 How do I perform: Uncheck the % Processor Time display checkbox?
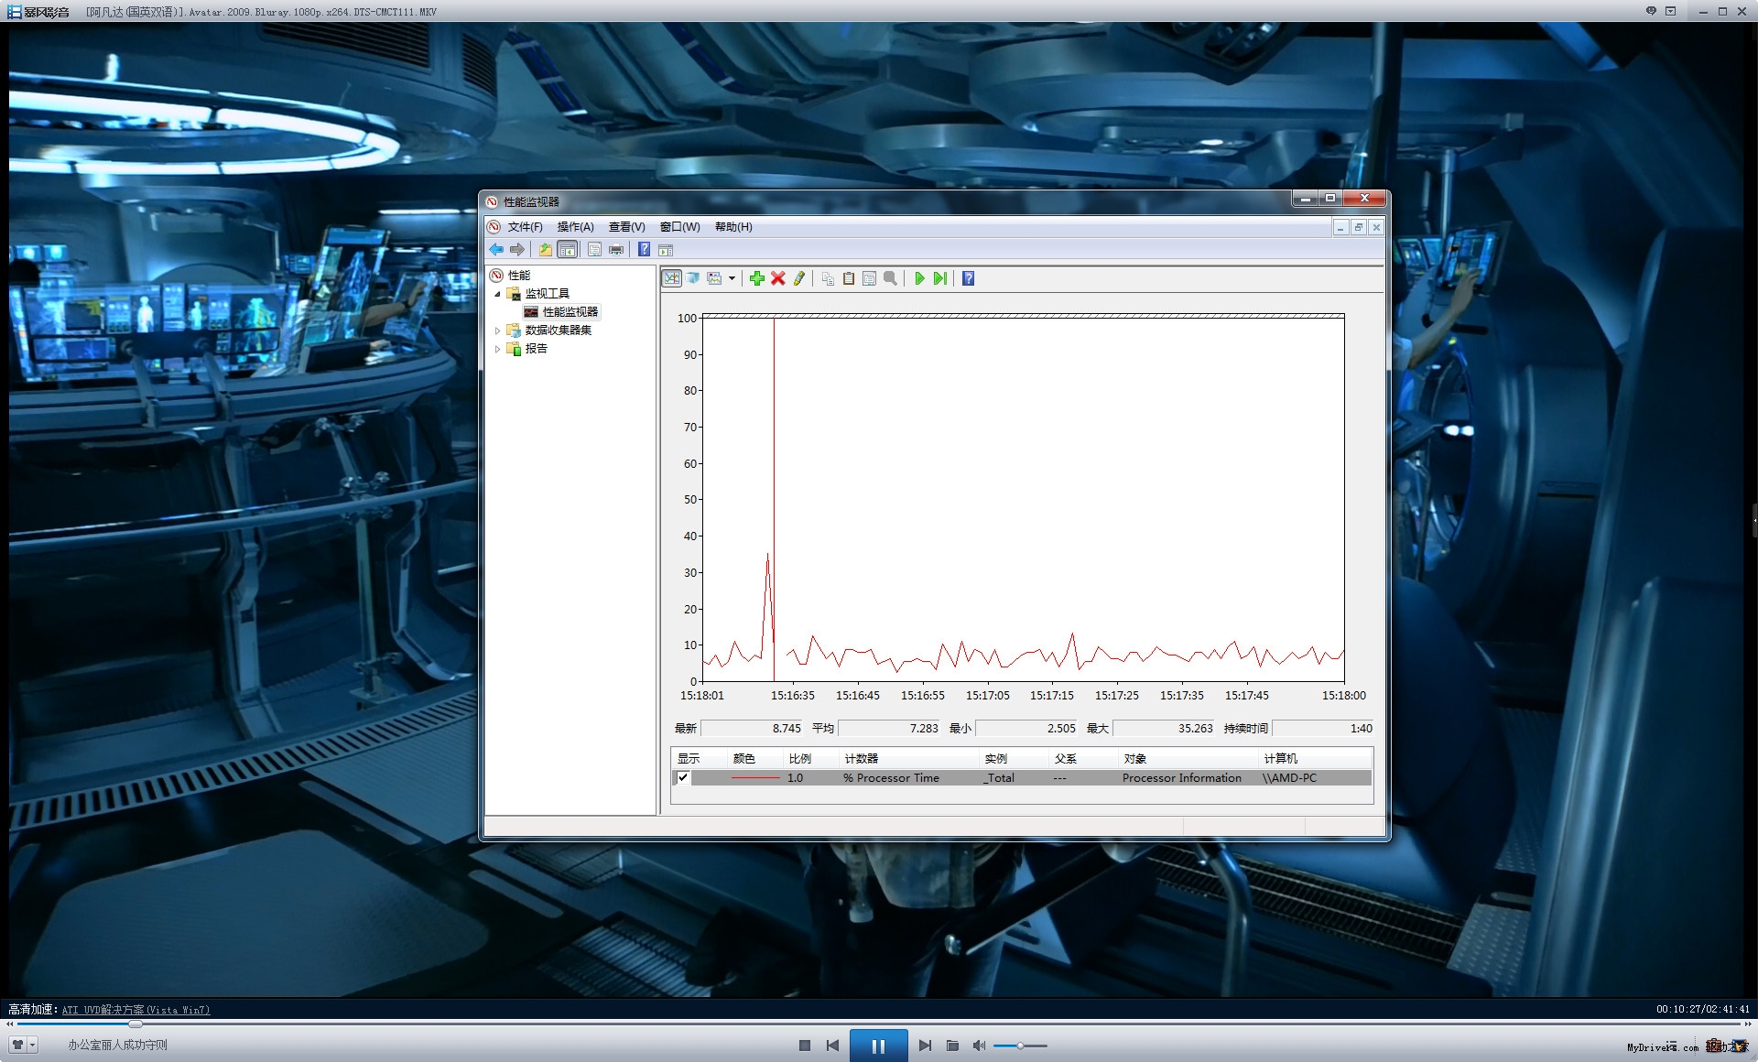coord(683,777)
